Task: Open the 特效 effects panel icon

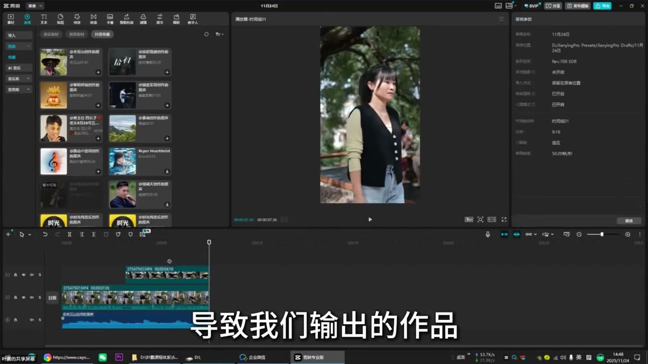Action: (77, 19)
